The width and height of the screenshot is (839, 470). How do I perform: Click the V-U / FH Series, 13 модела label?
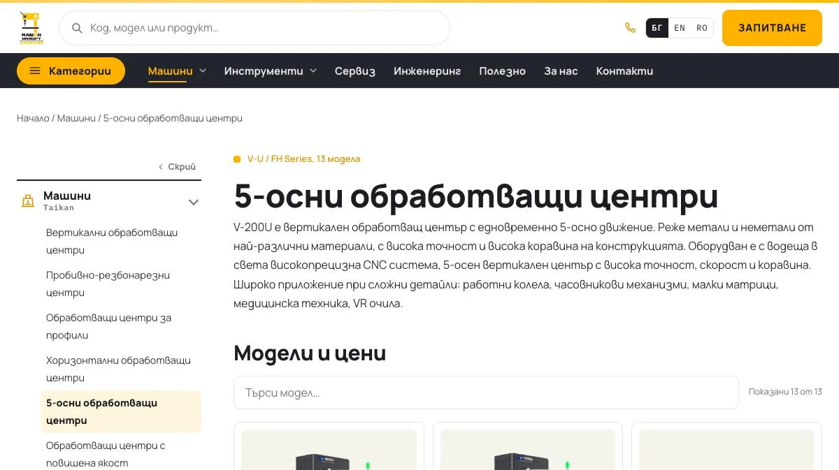(303, 159)
